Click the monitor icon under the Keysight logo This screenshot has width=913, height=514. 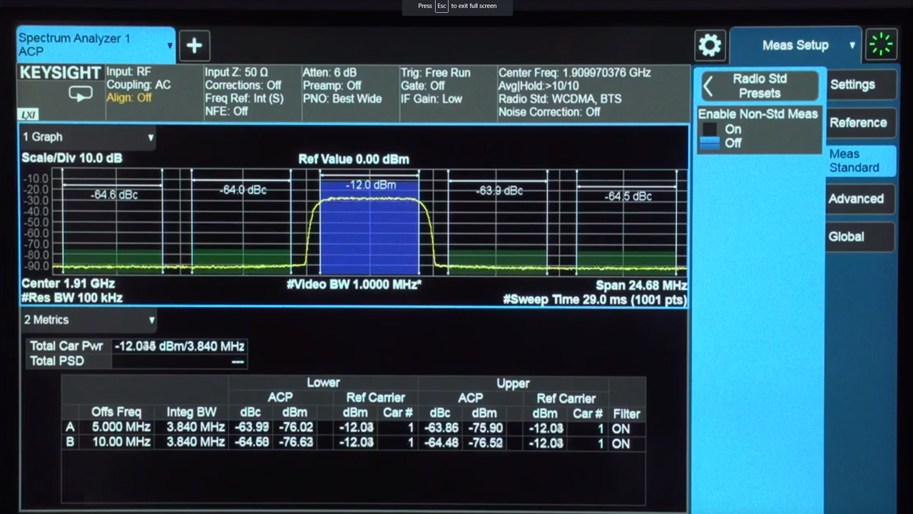tap(80, 94)
